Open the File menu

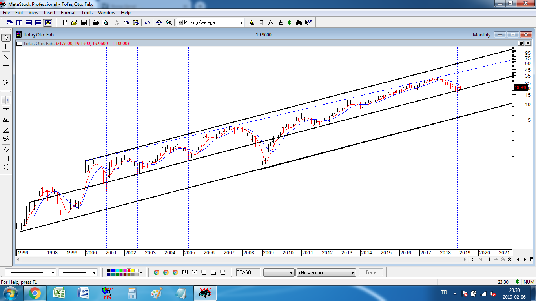coord(6,13)
